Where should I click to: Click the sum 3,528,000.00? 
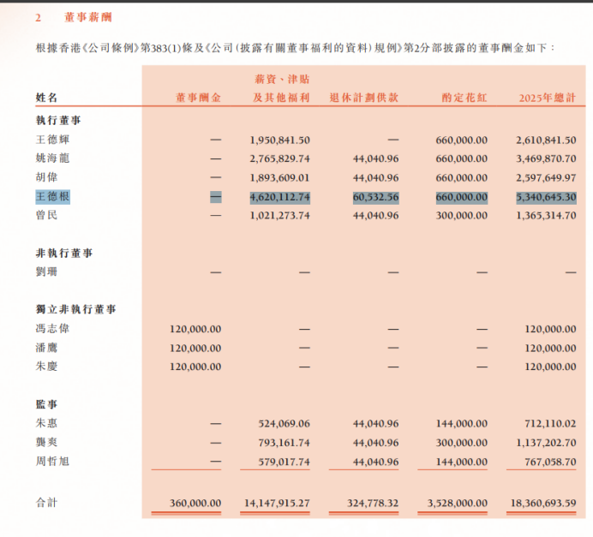pyautogui.click(x=458, y=504)
